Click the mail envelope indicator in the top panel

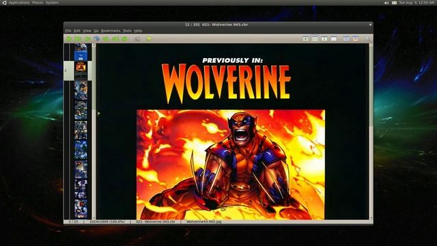click(x=395, y=3)
